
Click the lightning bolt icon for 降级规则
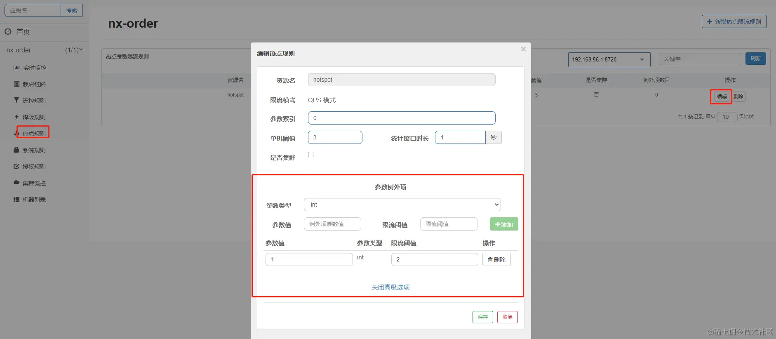(x=16, y=117)
